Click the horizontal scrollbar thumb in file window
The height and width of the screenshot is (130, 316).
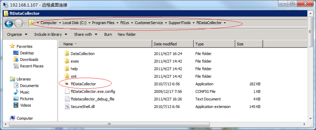coord(110,124)
